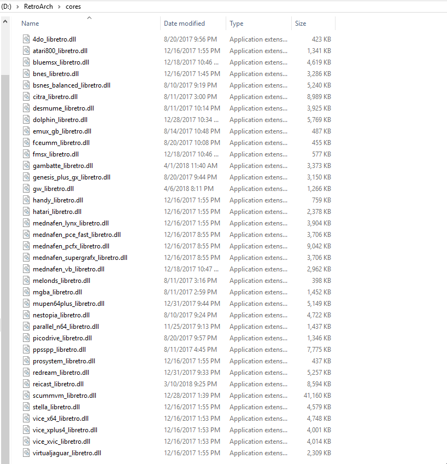The width and height of the screenshot is (447, 464).
Task: Click the scroll-up arrow of navigation pane
Action: (x=5, y=21)
